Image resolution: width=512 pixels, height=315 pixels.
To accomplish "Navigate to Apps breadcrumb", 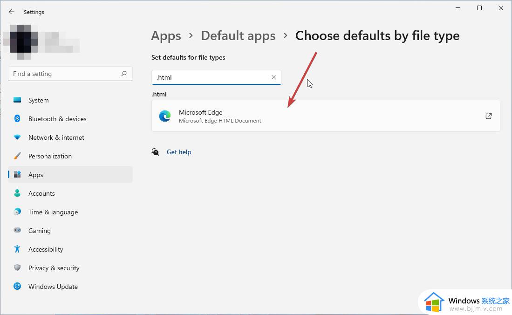I will coord(166,35).
